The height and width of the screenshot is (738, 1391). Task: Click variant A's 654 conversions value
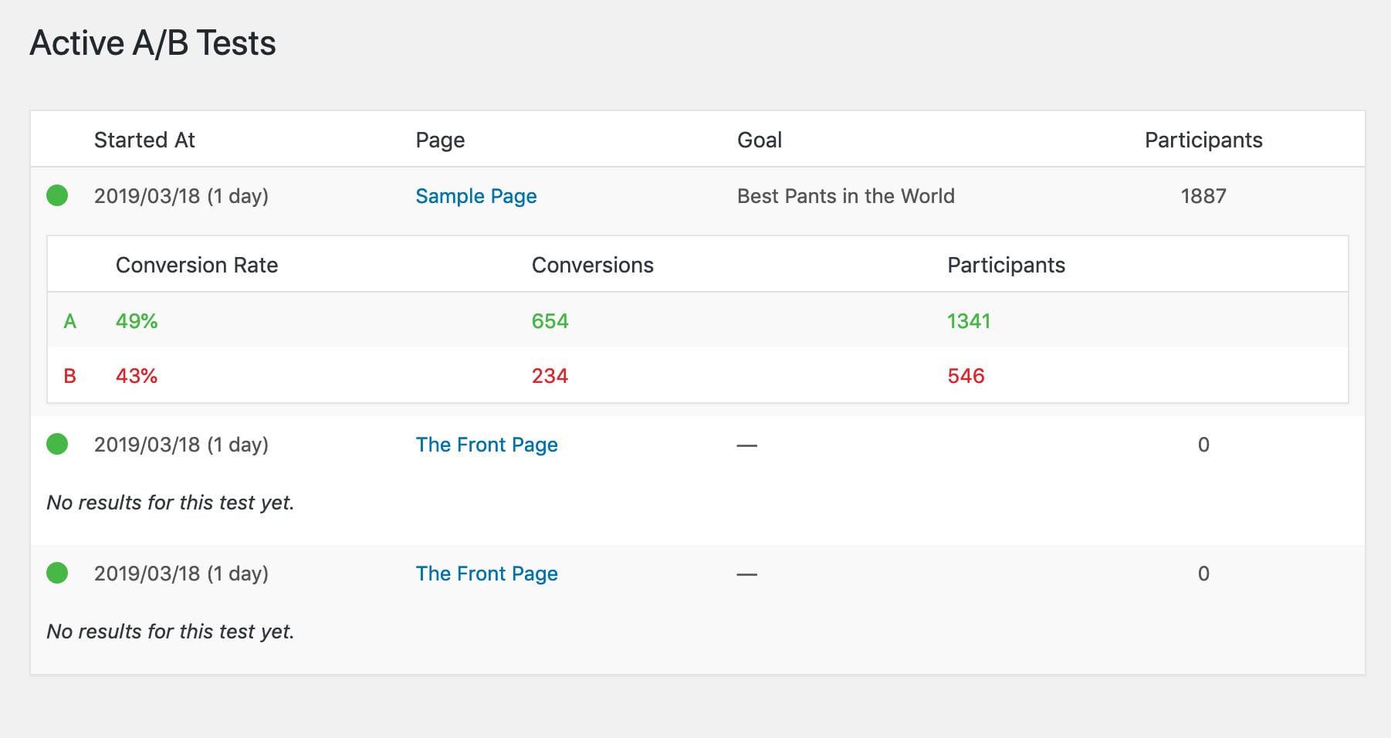[550, 321]
